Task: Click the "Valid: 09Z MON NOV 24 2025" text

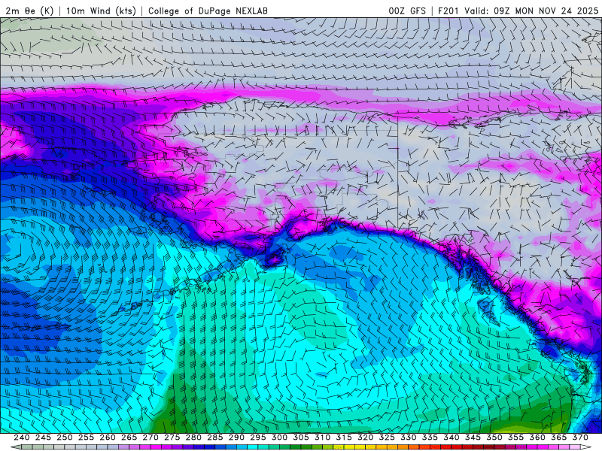Action: pos(531,11)
